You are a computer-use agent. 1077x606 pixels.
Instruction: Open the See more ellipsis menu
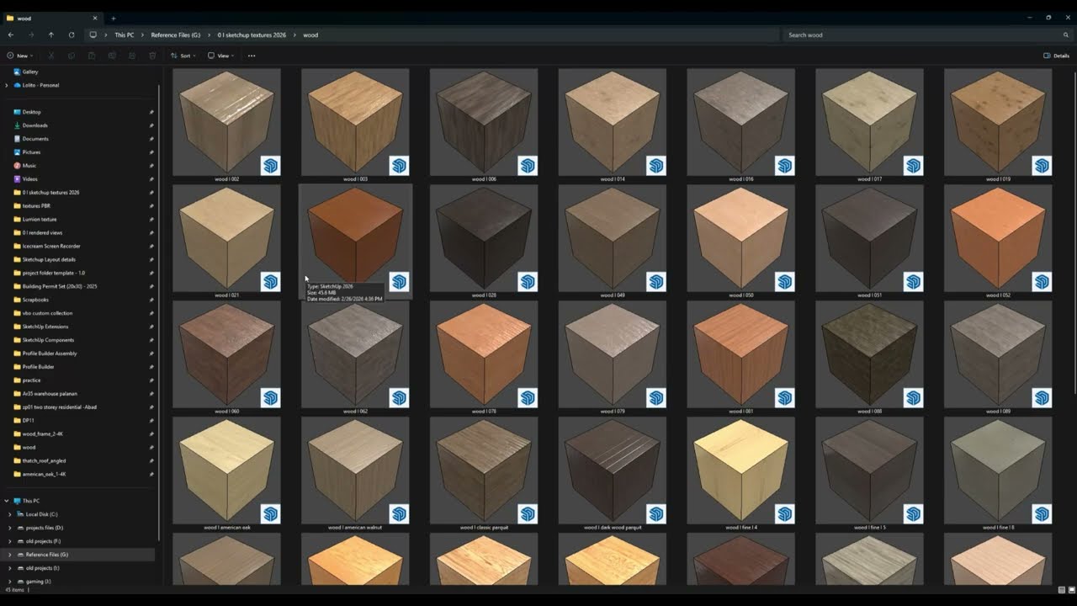(x=252, y=56)
